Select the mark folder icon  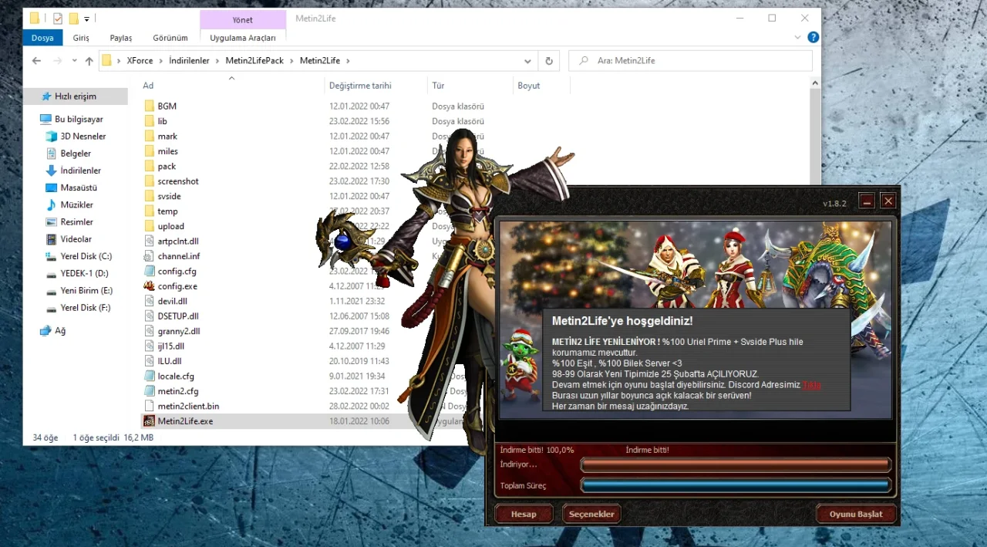[x=150, y=136]
